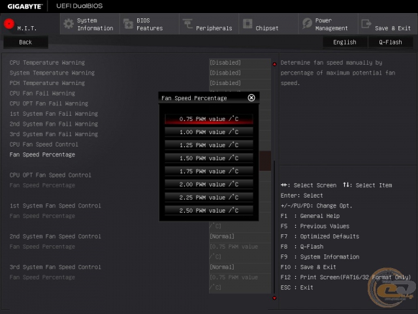Choose 1.25 PWM value option
This screenshot has height=314, width=418.
click(209, 145)
